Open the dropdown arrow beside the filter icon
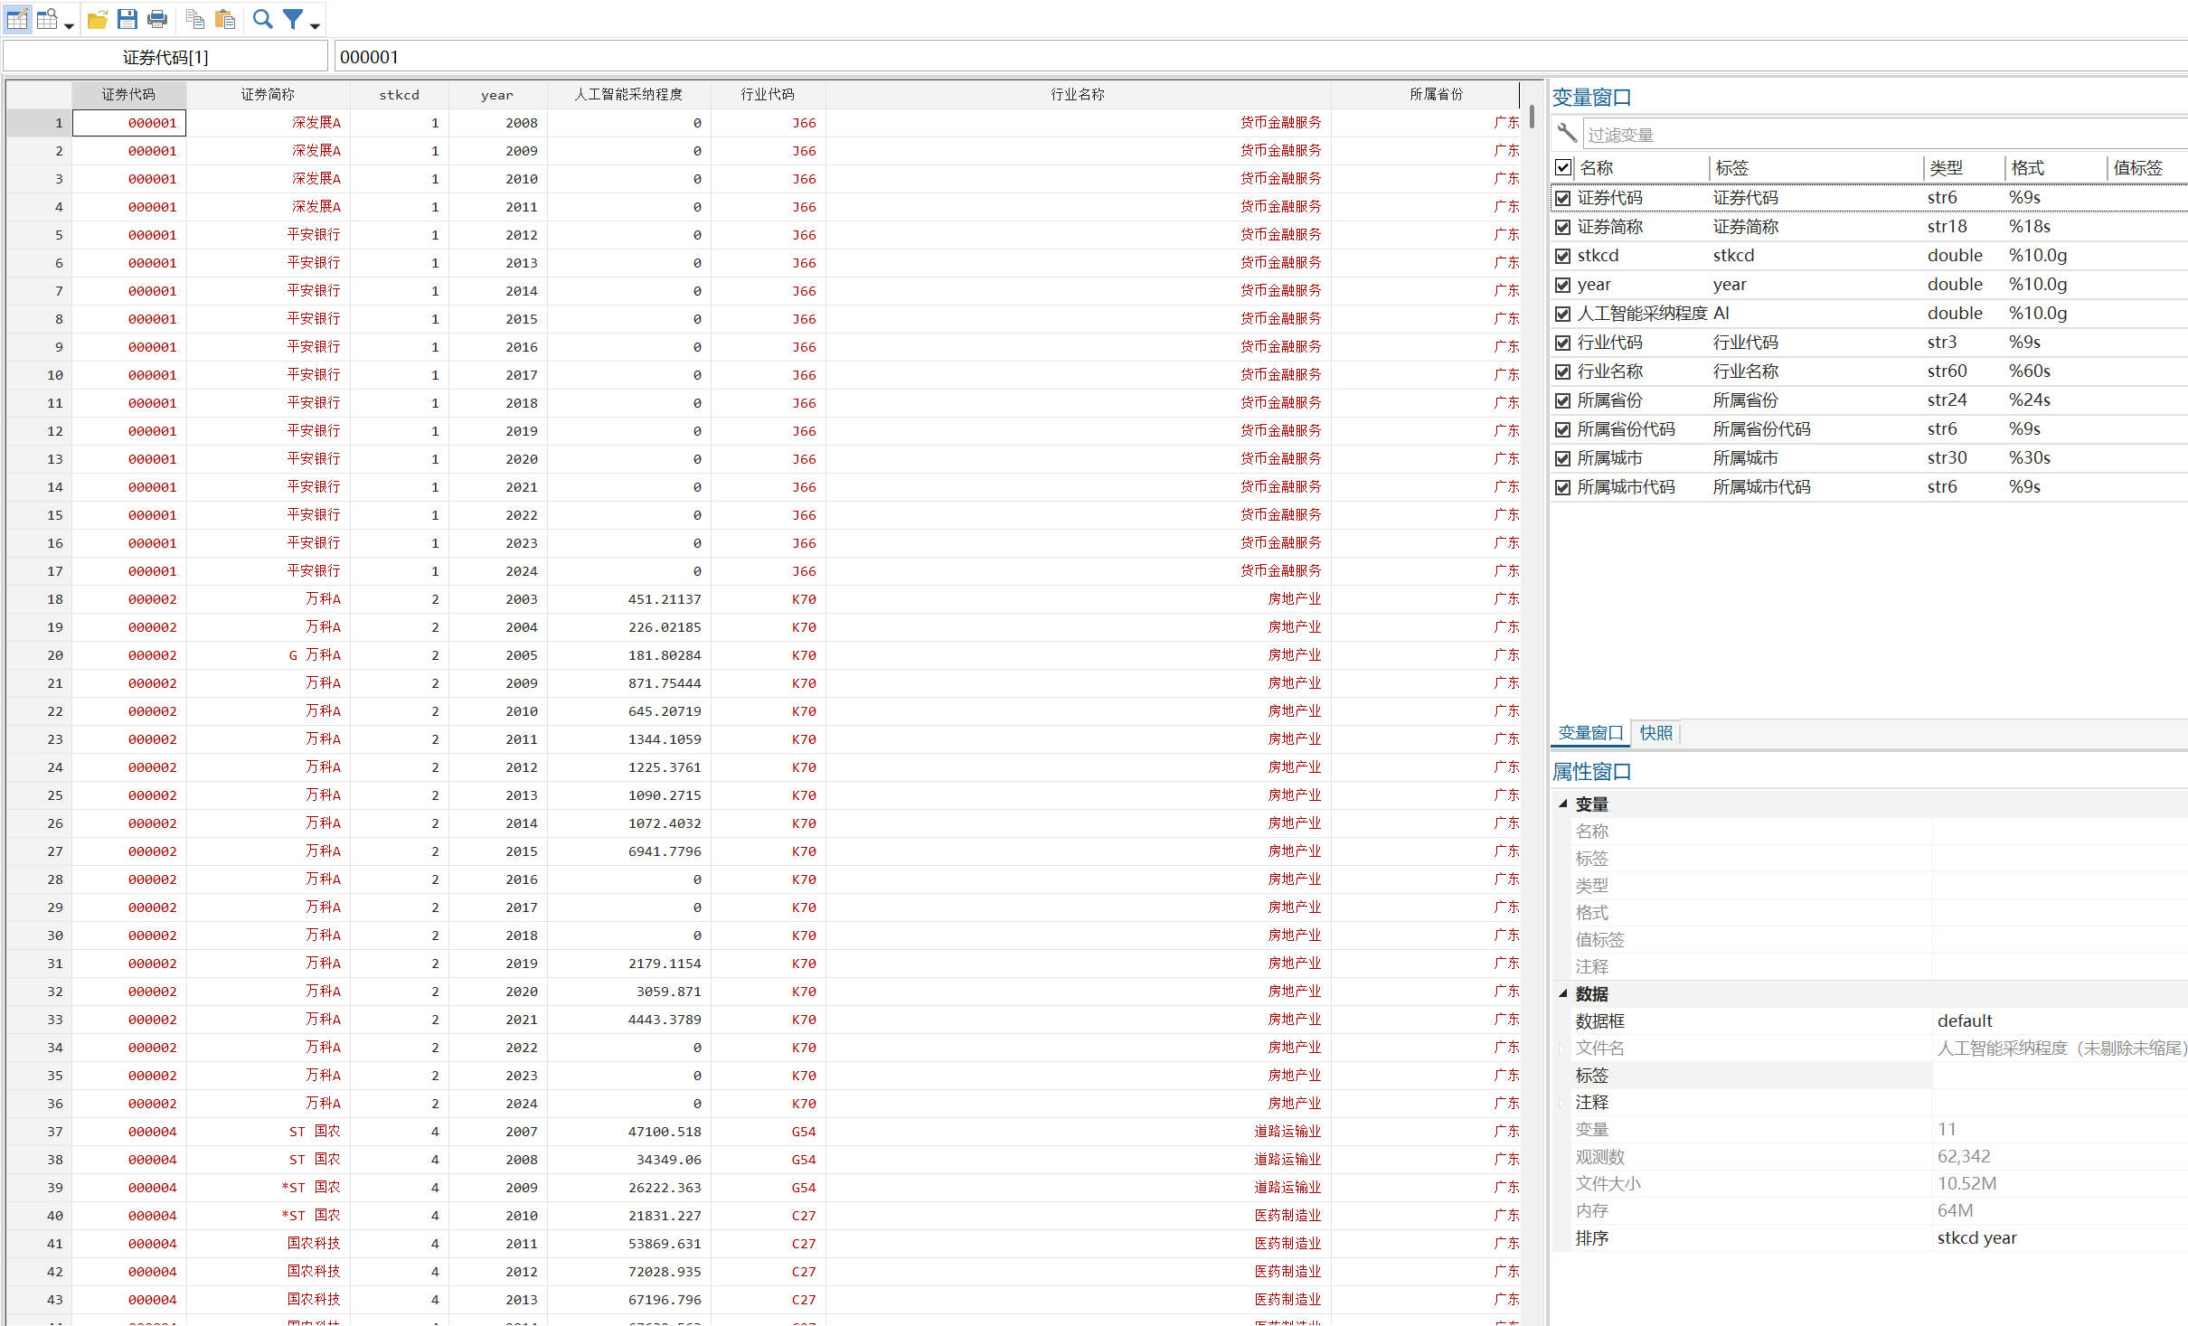Image resolution: width=2188 pixels, height=1326 pixels. 315,25
